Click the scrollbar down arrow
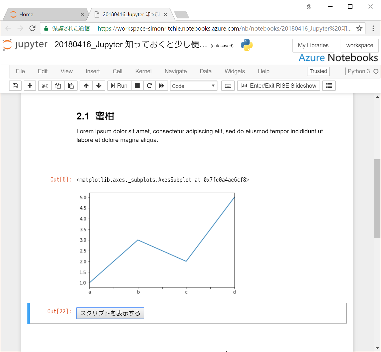Screen dimensions: 381x352 pyautogui.click(x=377, y=348)
